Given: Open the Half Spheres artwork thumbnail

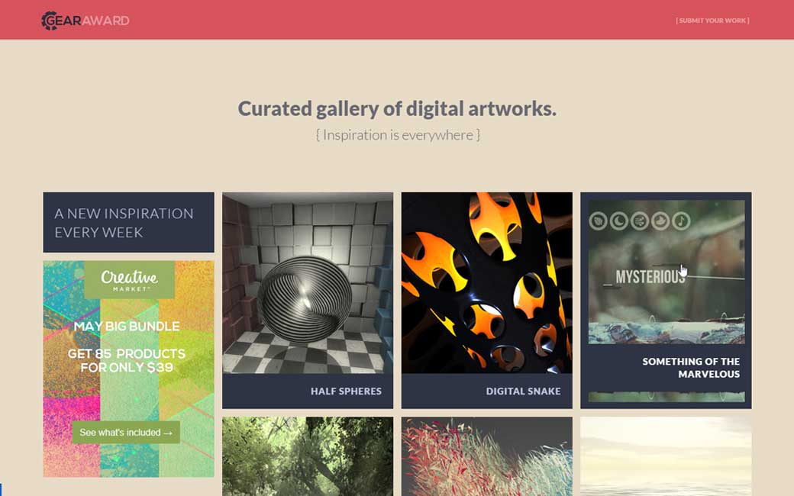Looking at the screenshot, I should coord(308,283).
